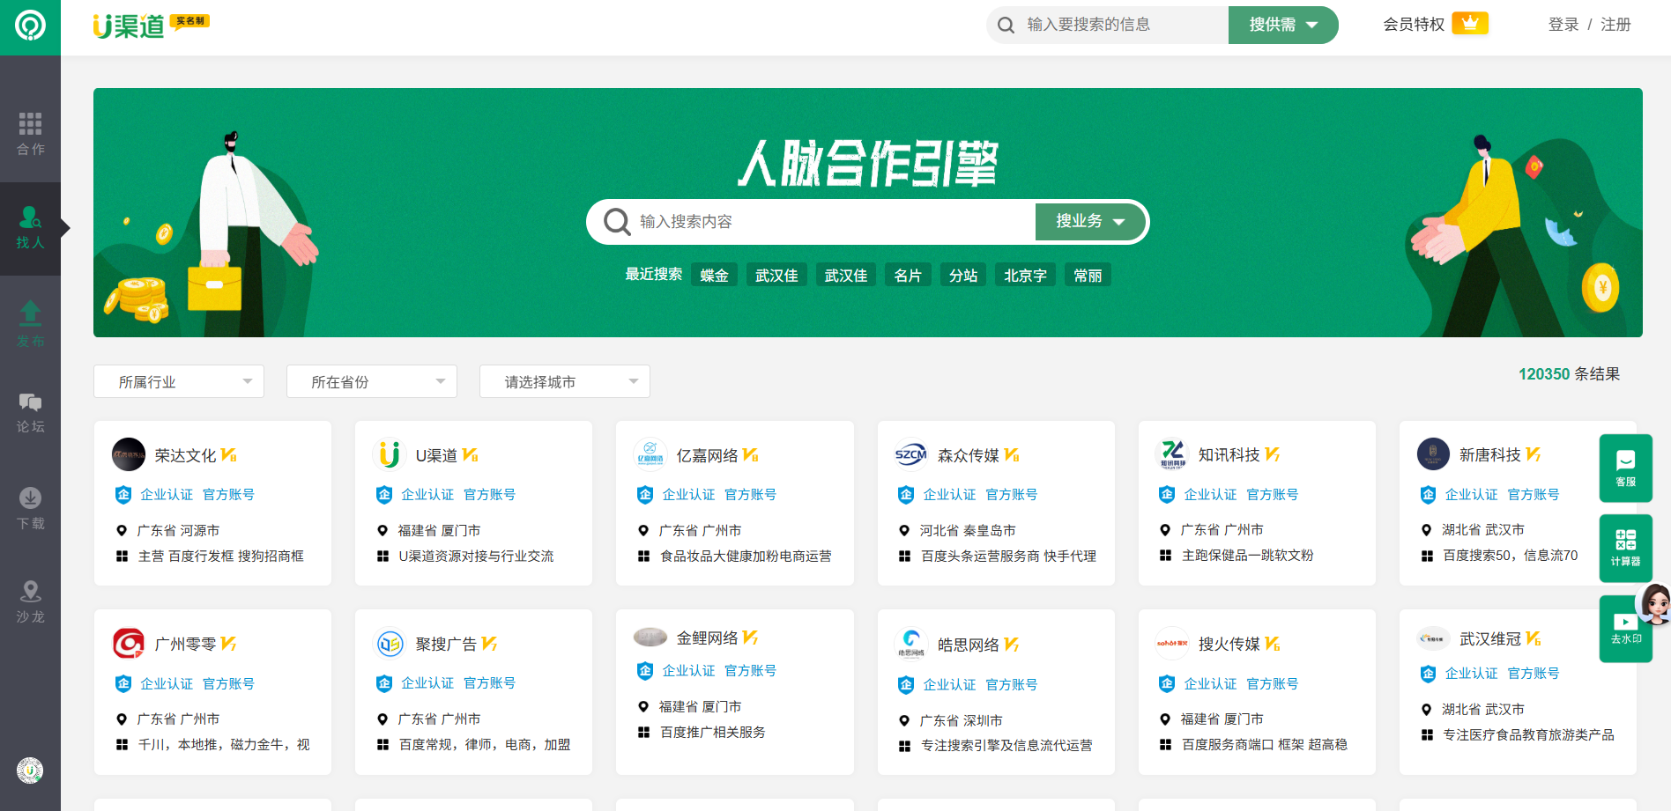Image resolution: width=1671 pixels, height=811 pixels.
Task: Click location text 广东省 河源市
Action: point(178,530)
